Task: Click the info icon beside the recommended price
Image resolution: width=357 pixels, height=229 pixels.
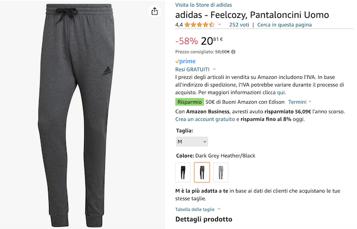Action: coord(233,51)
